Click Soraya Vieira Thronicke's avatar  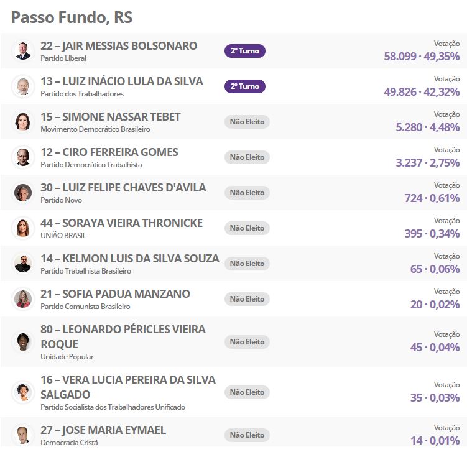(x=23, y=228)
